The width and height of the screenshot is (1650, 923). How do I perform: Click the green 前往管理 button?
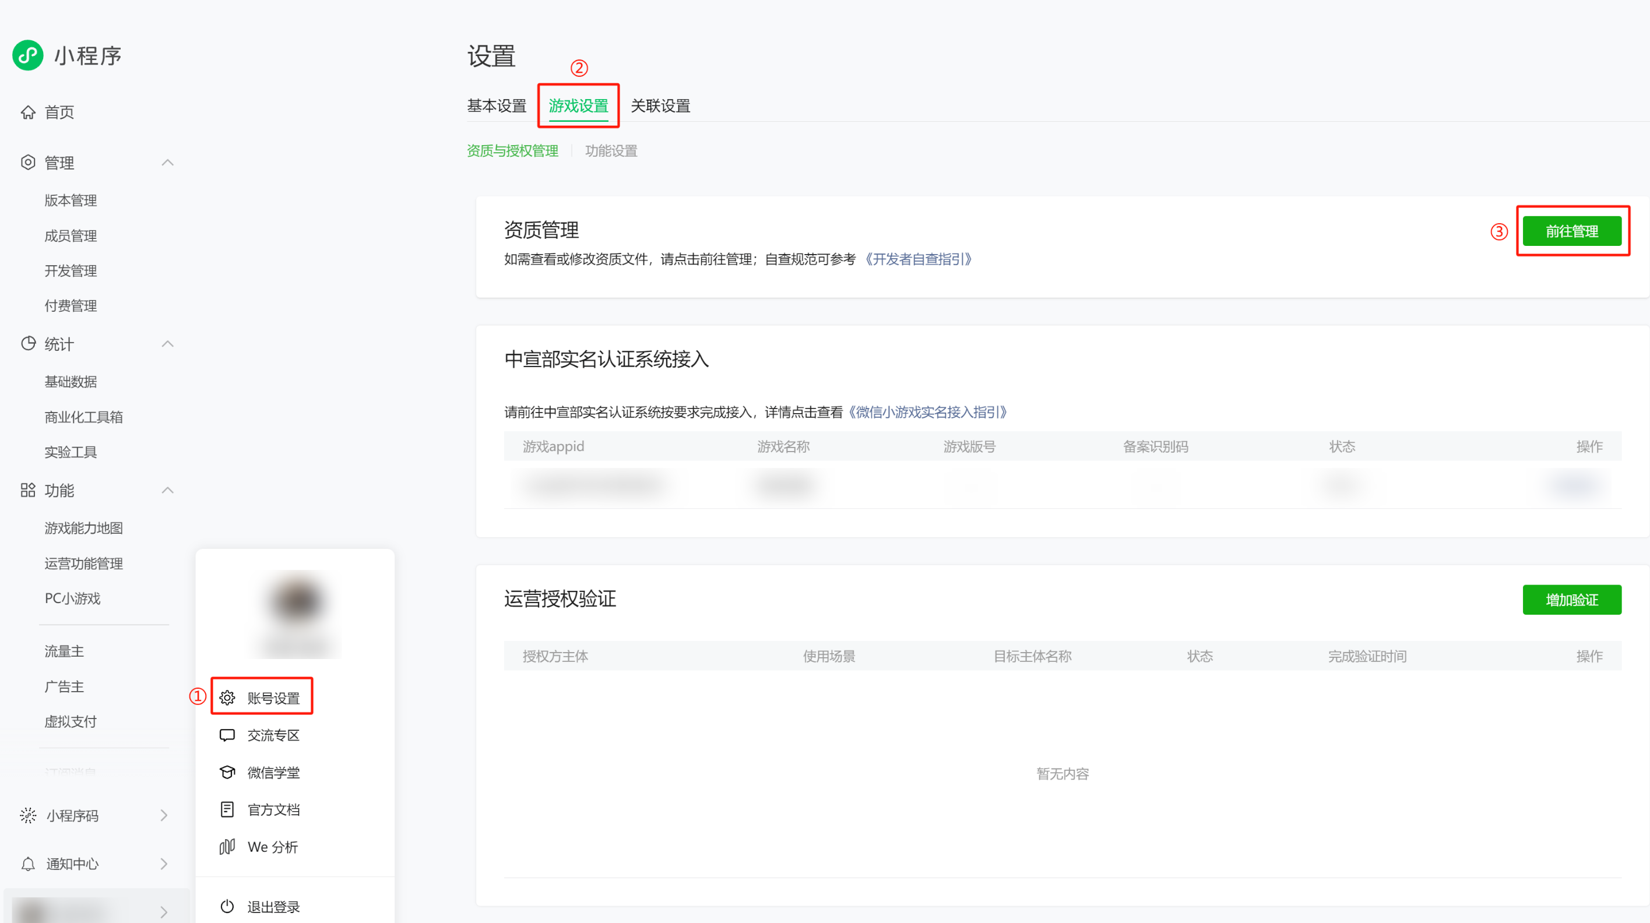pos(1571,231)
